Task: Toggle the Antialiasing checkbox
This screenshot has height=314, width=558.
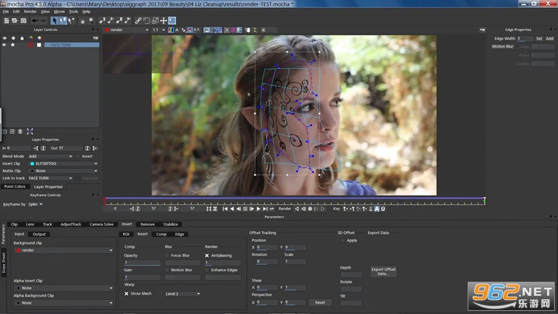Action: pos(207,255)
